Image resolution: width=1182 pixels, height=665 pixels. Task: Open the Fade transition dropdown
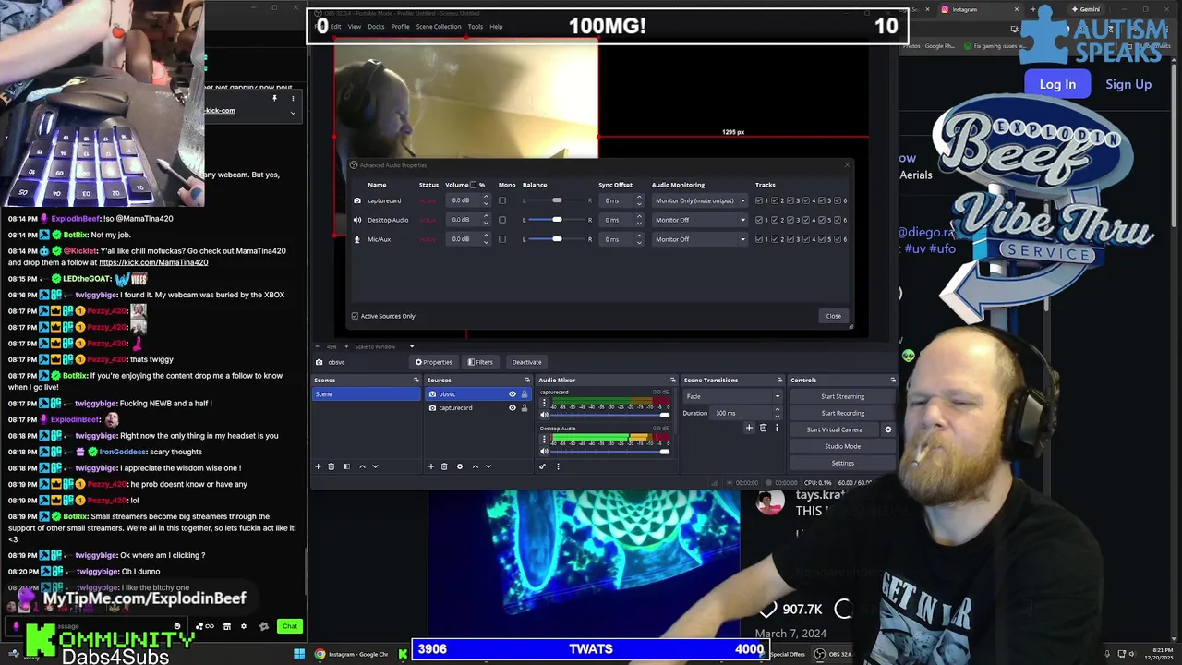point(733,396)
